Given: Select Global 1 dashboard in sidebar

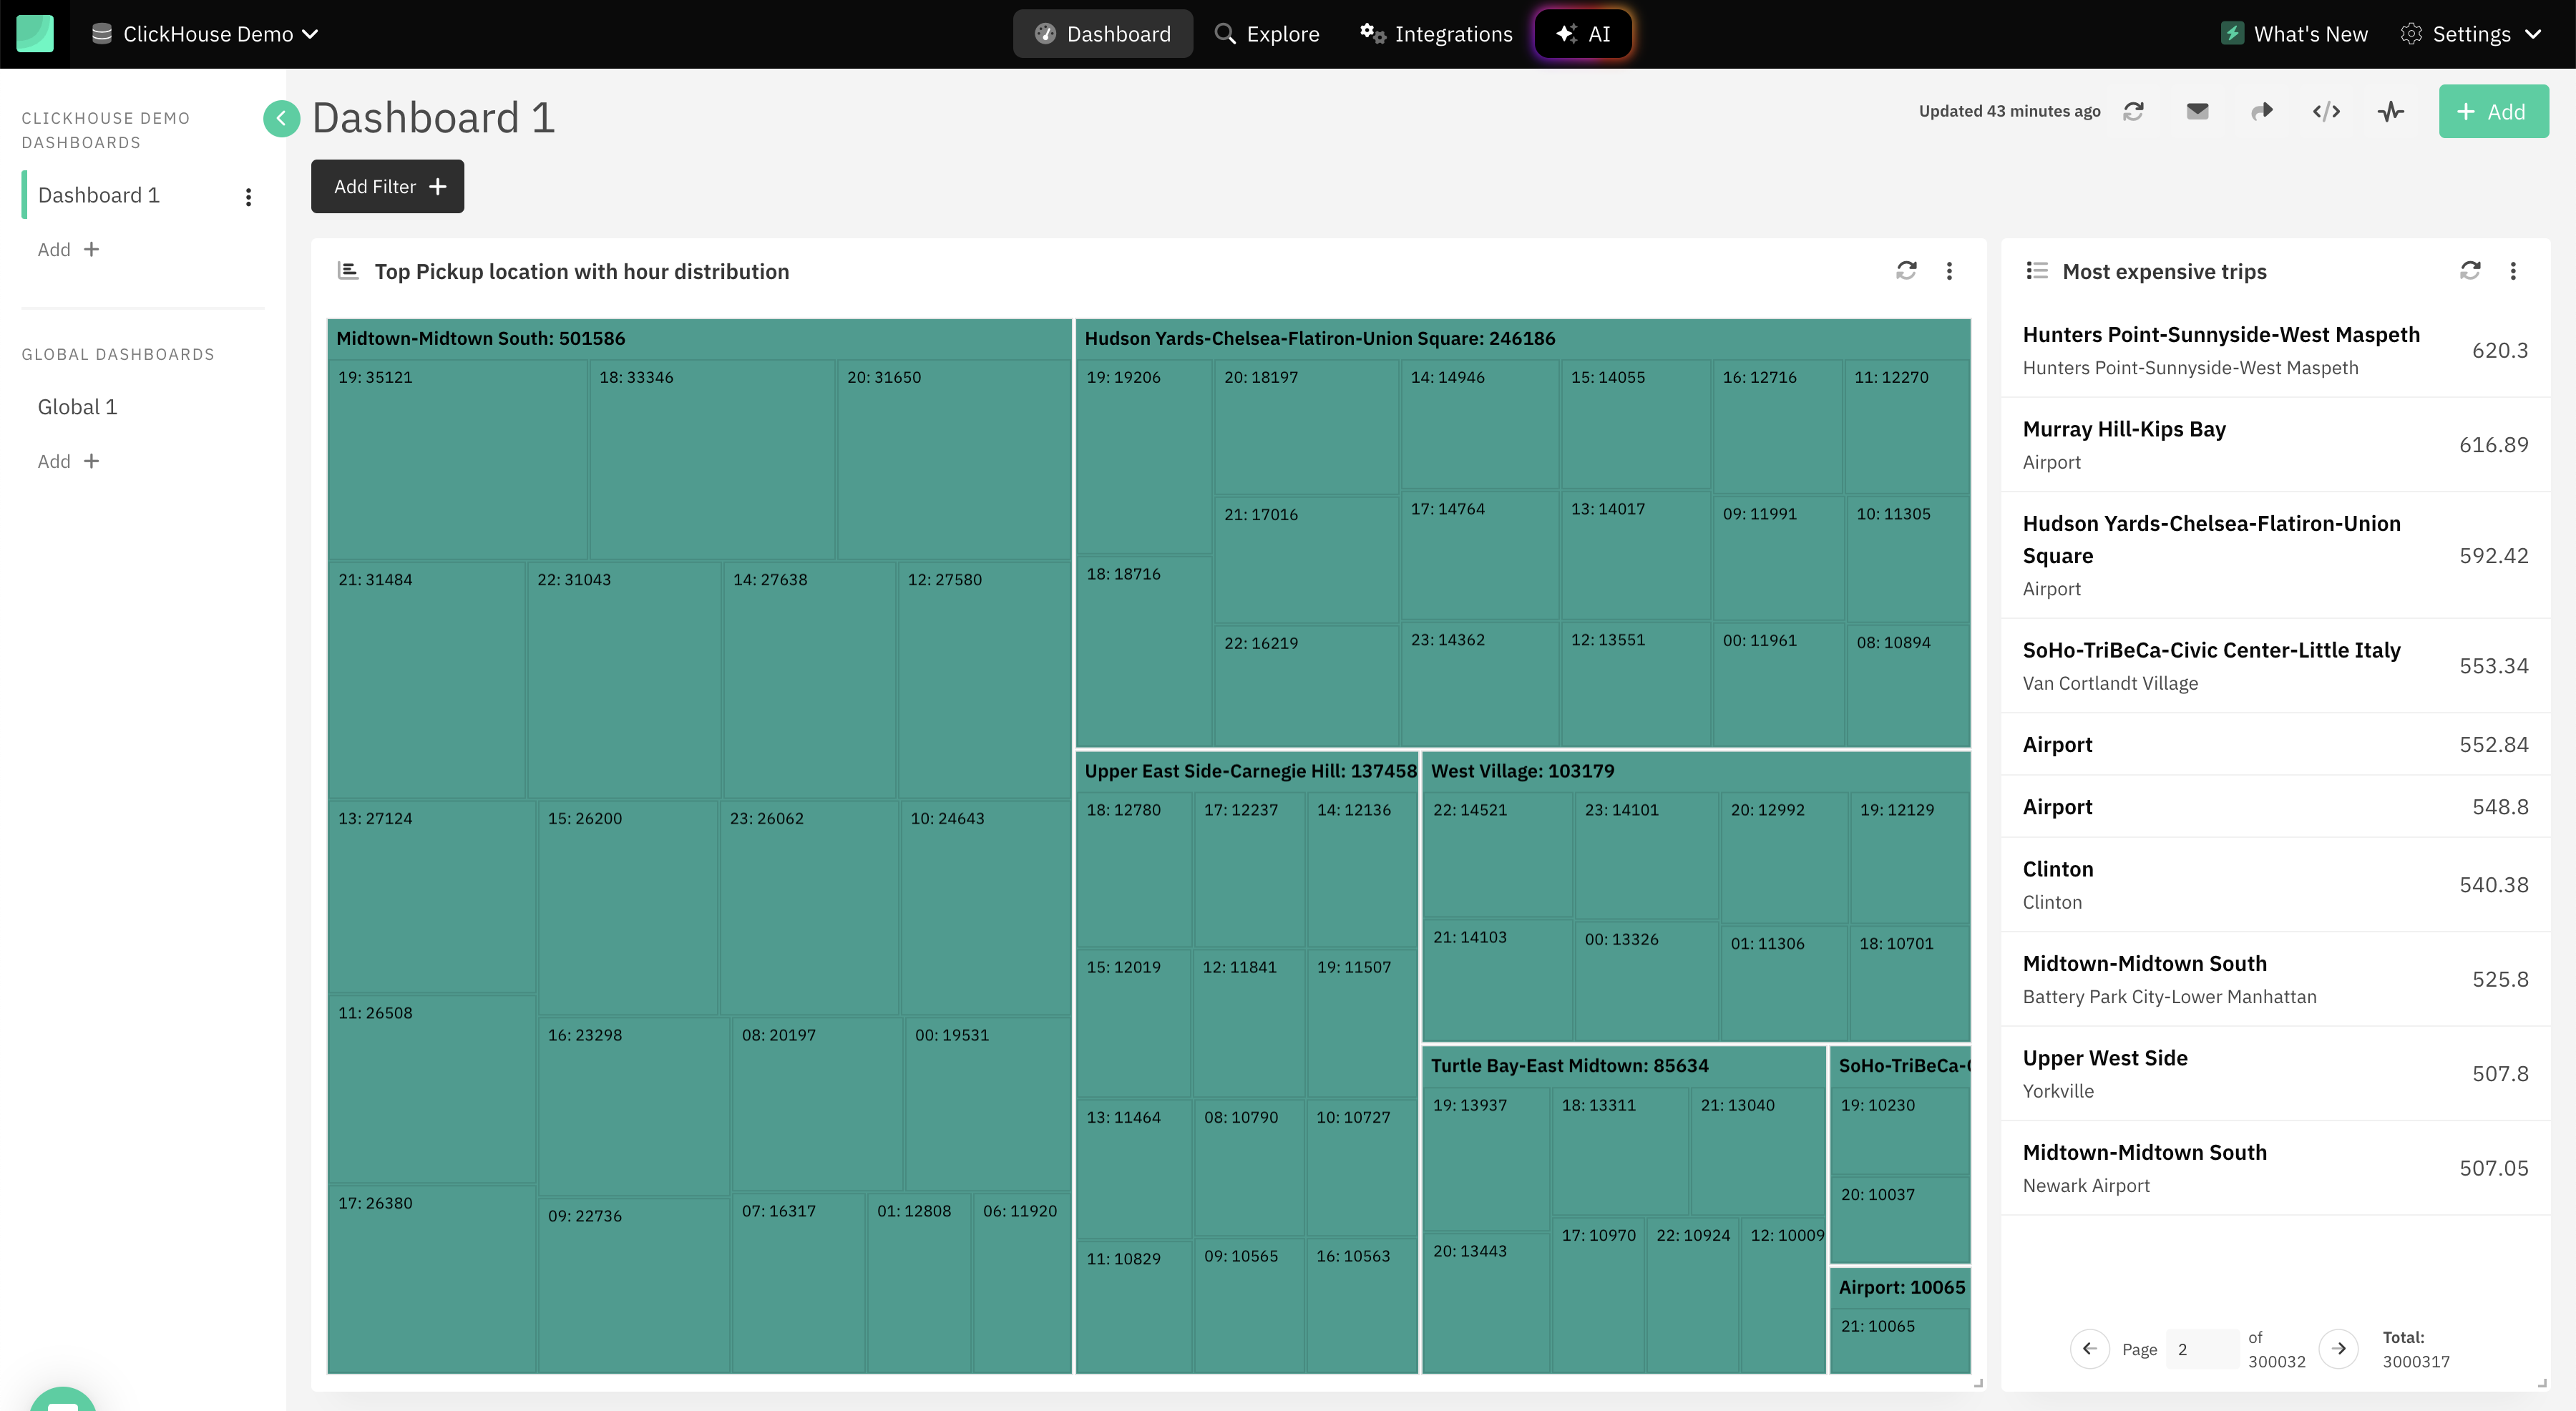Looking at the screenshot, I should click(78, 407).
